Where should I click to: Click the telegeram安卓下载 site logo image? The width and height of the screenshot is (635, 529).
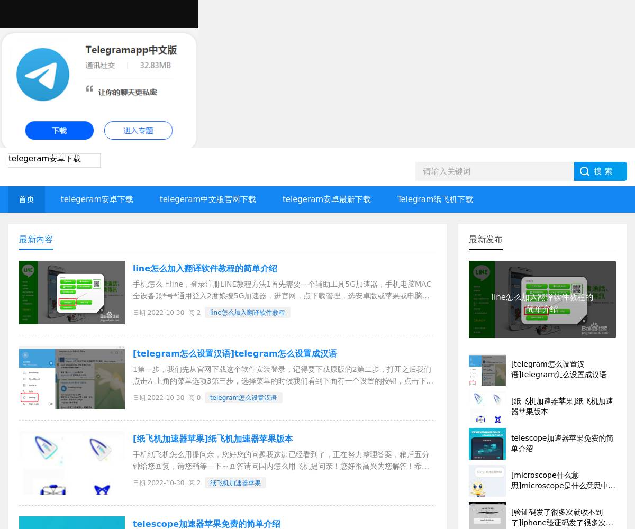pyautogui.click(x=55, y=160)
